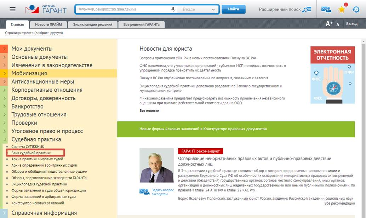Expand Антисанкционные меры section arrow

coord(4,81)
